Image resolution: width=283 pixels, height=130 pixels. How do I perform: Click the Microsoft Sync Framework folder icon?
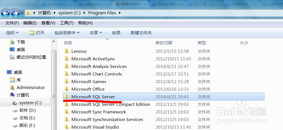[67, 112]
